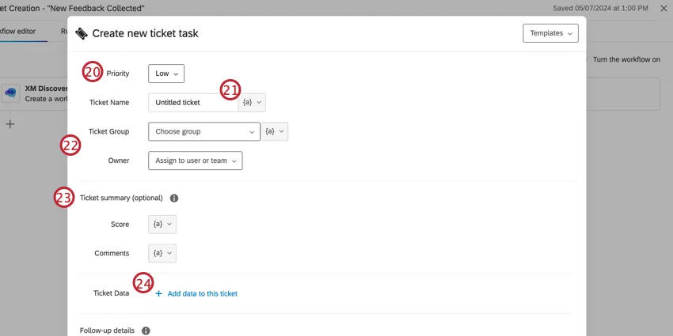
Task: Click the Ticket summary info icon
Action: [x=174, y=198]
